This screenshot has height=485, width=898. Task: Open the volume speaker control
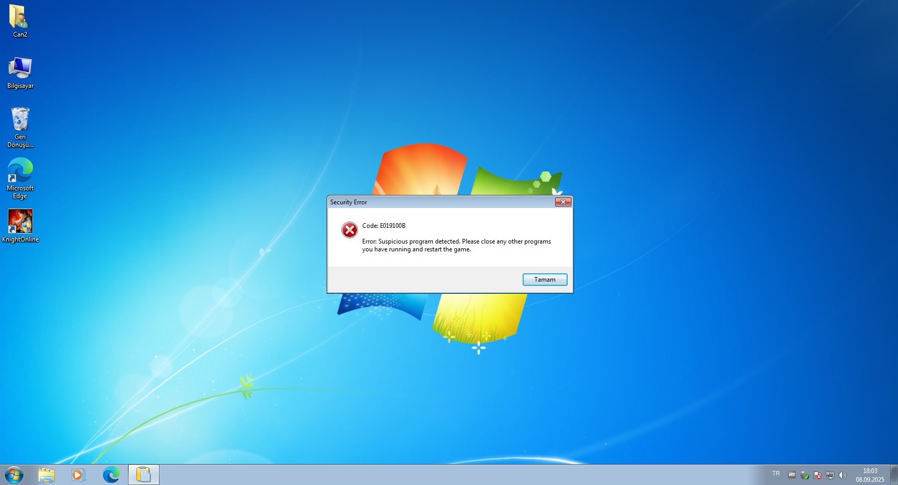pyautogui.click(x=842, y=475)
